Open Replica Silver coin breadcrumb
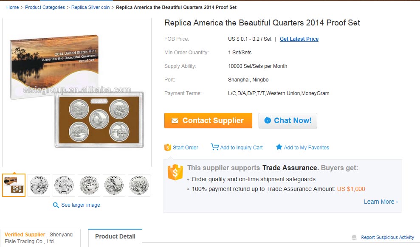The image size is (420, 247). [90, 7]
